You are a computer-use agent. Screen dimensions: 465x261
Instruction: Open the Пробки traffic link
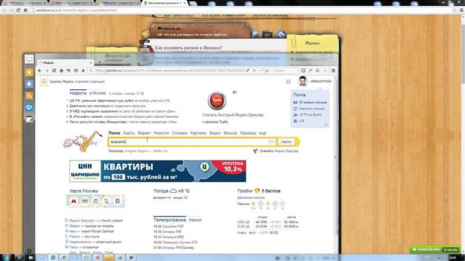[x=245, y=191]
